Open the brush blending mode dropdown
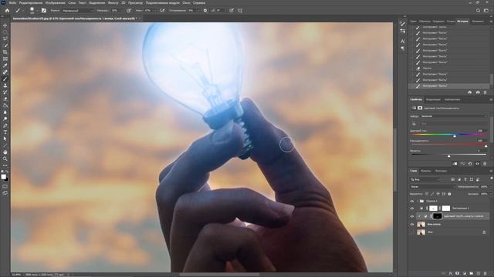 click(x=77, y=10)
